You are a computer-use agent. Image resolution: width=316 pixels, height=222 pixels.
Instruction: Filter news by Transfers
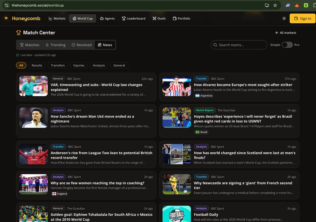58,65
